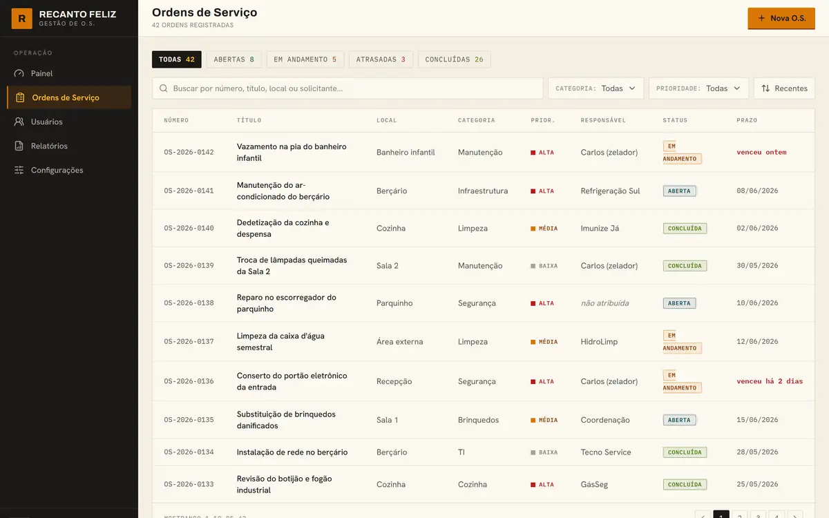Click Aberta status badge of OS-2026-0135

tap(679, 420)
